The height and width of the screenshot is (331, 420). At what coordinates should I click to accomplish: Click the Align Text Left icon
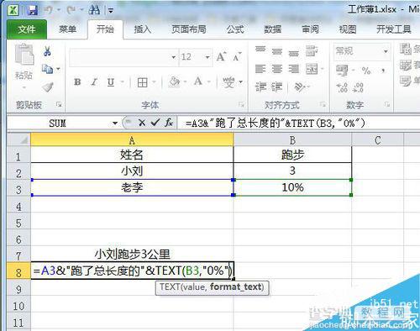pyautogui.click(x=260, y=69)
